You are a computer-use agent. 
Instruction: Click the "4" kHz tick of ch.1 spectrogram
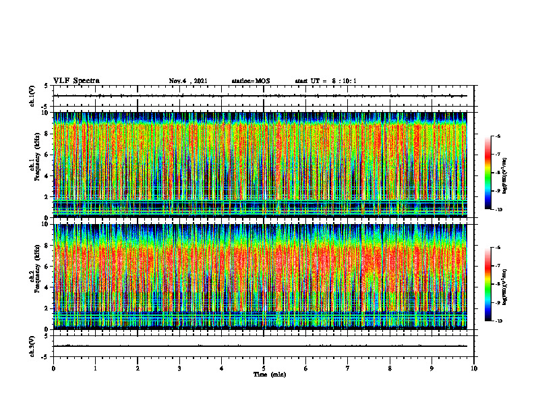point(47,176)
